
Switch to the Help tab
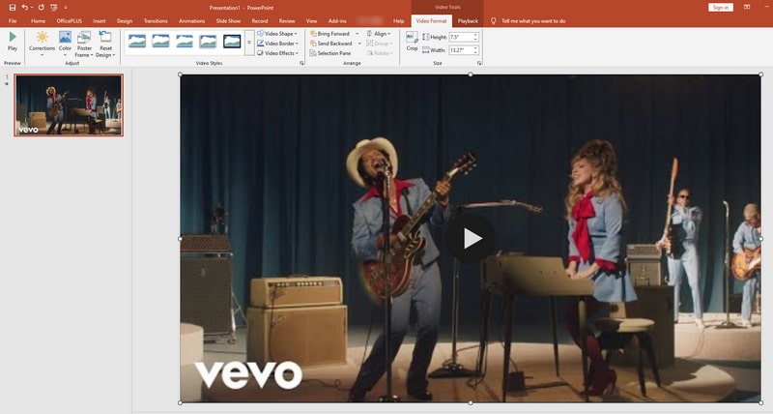tap(398, 21)
